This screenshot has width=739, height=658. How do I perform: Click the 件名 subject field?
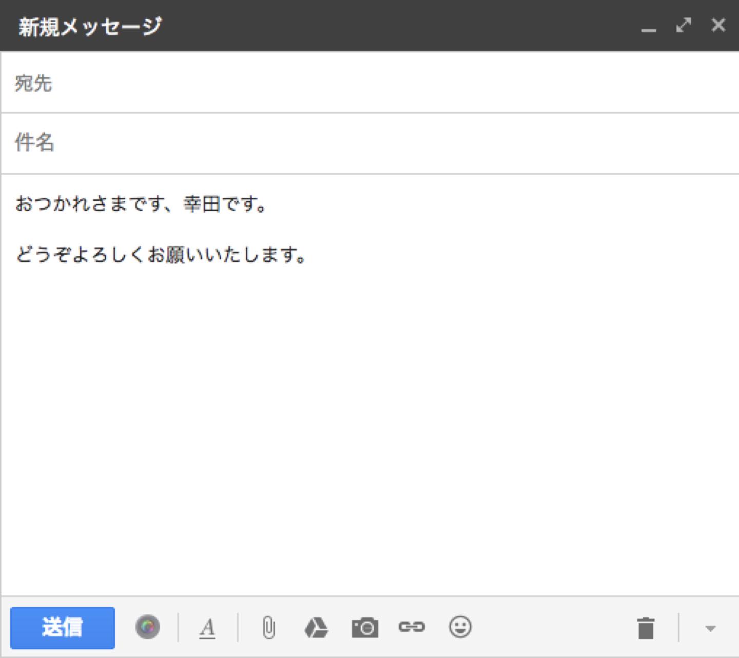tap(369, 143)
